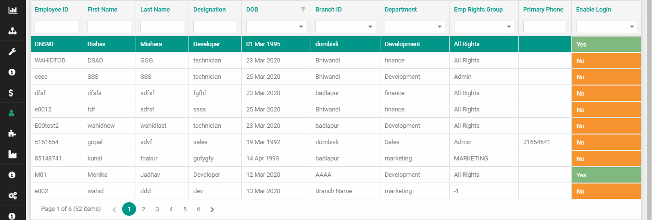Sort by Designation column header
The height and width of the screenshot is (220, 654).
tap(209, 10)
